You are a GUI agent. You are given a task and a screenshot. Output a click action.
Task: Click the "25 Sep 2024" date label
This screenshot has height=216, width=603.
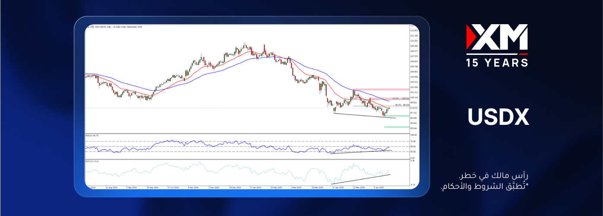(x=153, y=188)
